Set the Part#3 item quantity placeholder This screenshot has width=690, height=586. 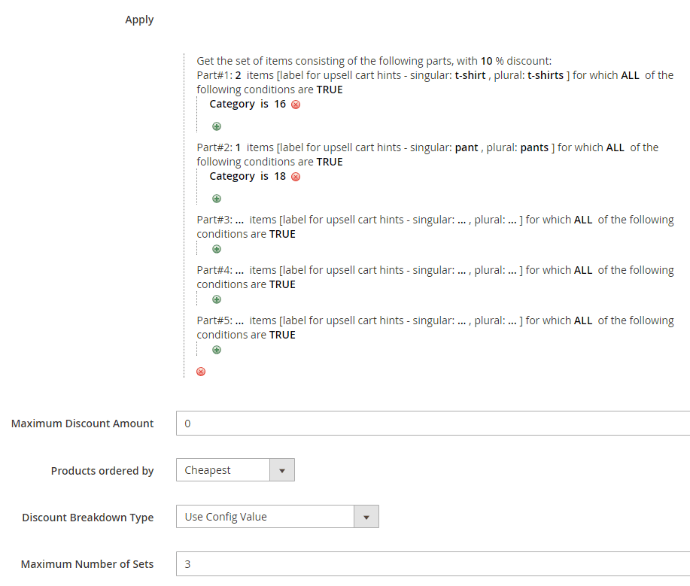(x=239, y=220)
